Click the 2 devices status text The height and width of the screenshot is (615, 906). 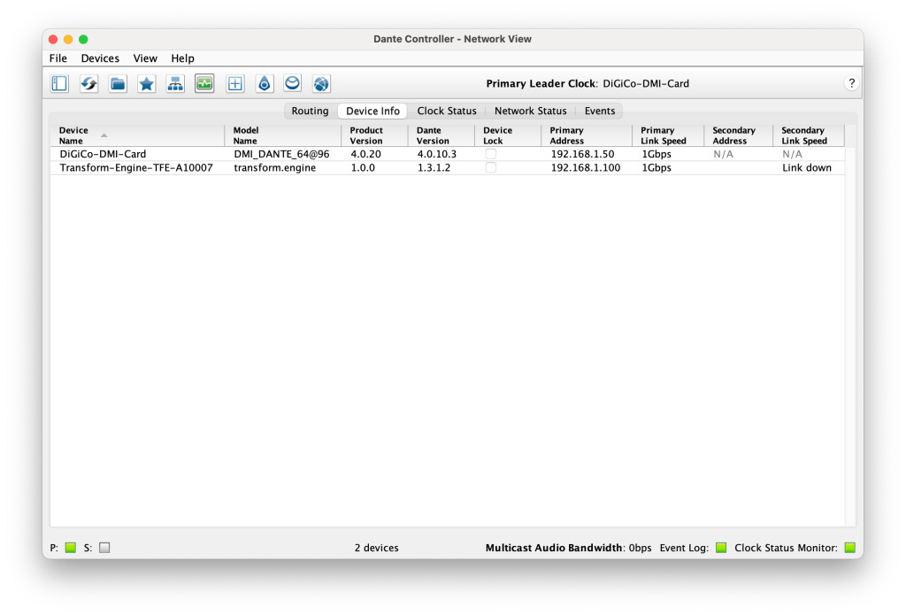377,548
